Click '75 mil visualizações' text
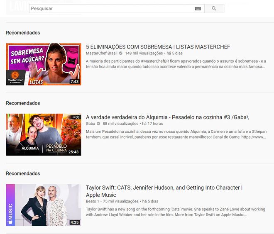Screen dimensions: 274x234 121,201
